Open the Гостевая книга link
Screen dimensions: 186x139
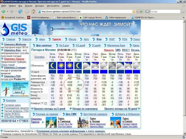point(12,105)
